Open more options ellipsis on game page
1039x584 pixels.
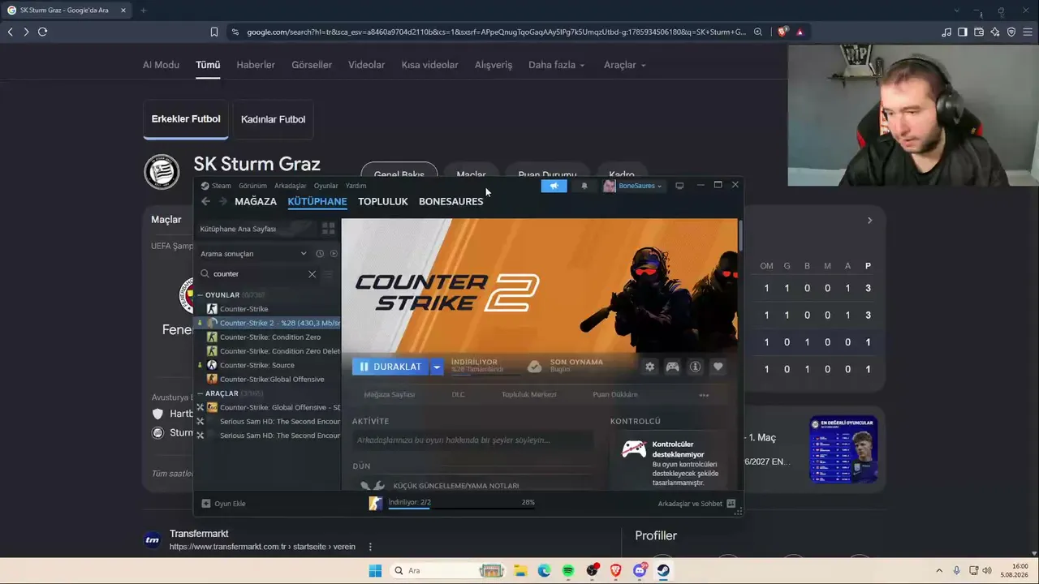coord(704,395)
